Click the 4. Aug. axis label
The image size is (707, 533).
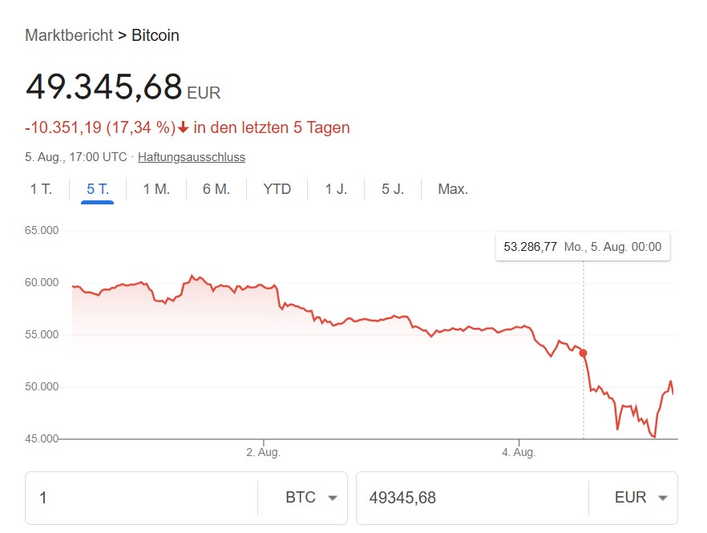point(519,453)
